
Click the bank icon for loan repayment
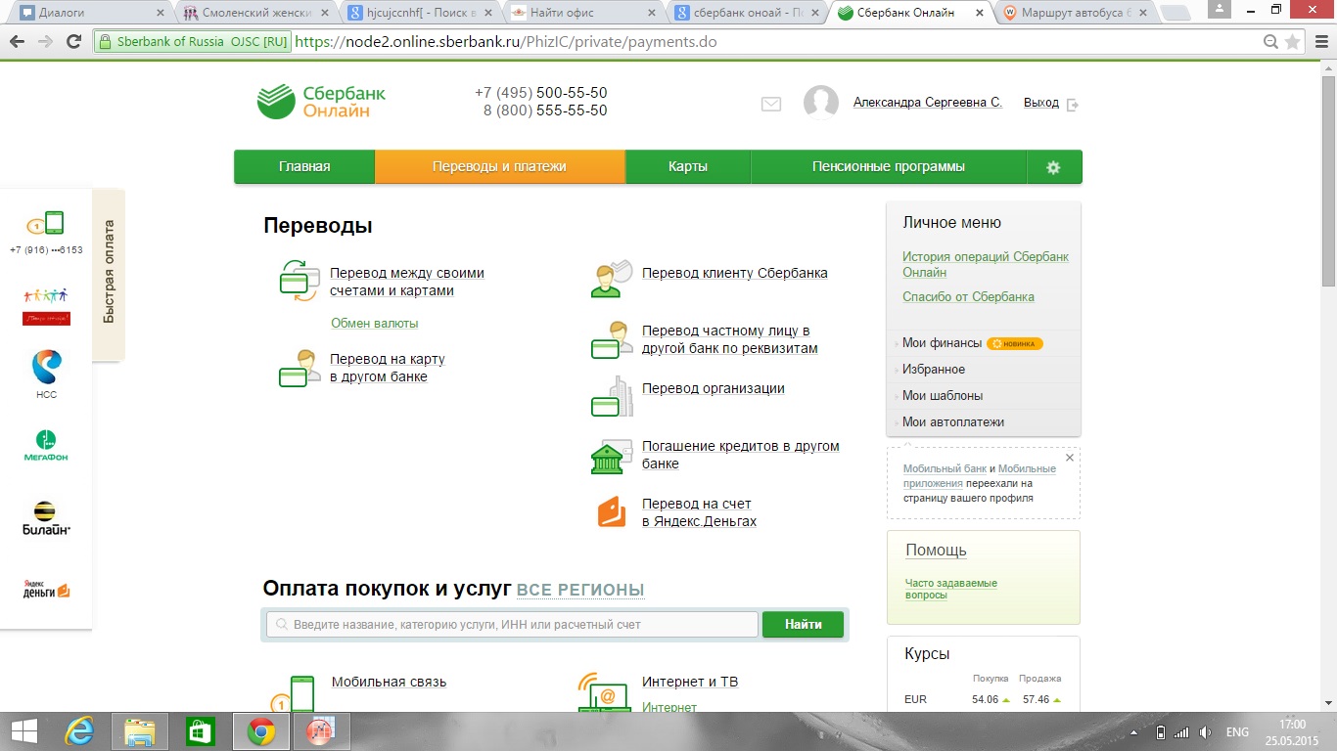click(x=611, y=456)
